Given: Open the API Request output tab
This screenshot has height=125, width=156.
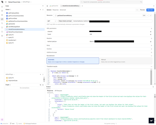Looking at the screenshot, I should point(58,91).
